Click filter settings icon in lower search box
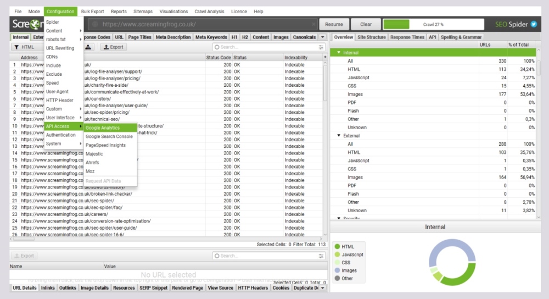Viewport: 549px width, 299px height. [321, 256]
